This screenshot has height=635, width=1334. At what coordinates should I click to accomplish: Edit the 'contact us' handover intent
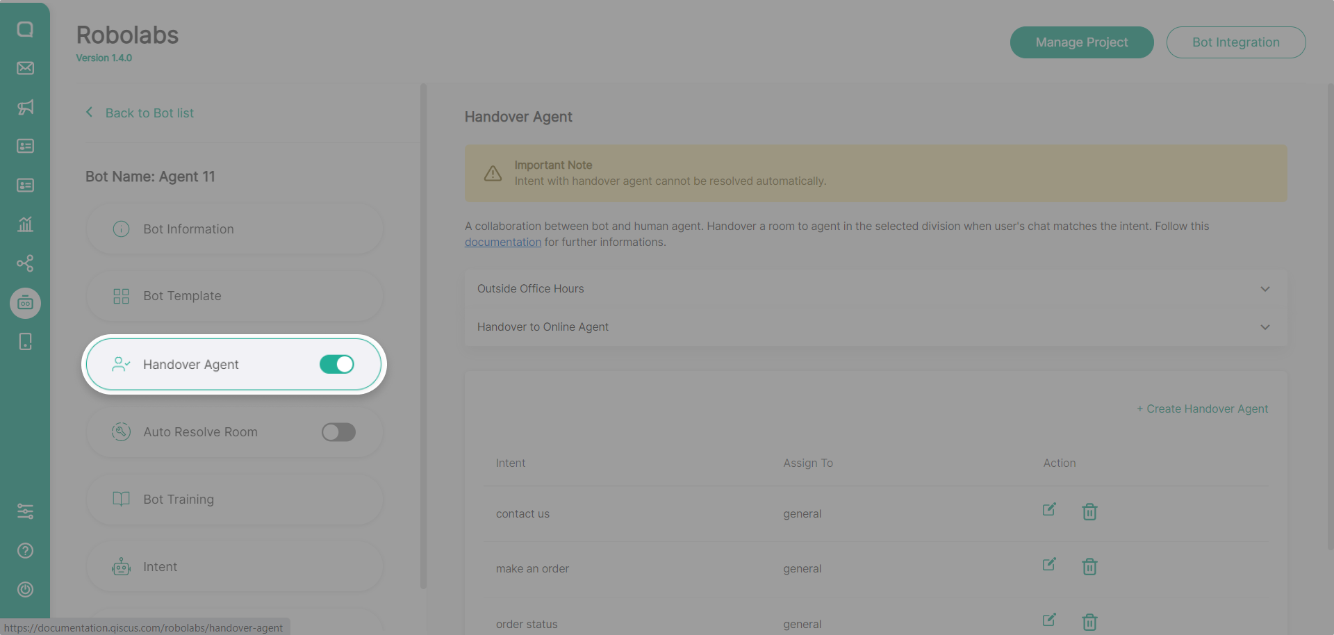pyautogui.click(x=1049, y=510)
